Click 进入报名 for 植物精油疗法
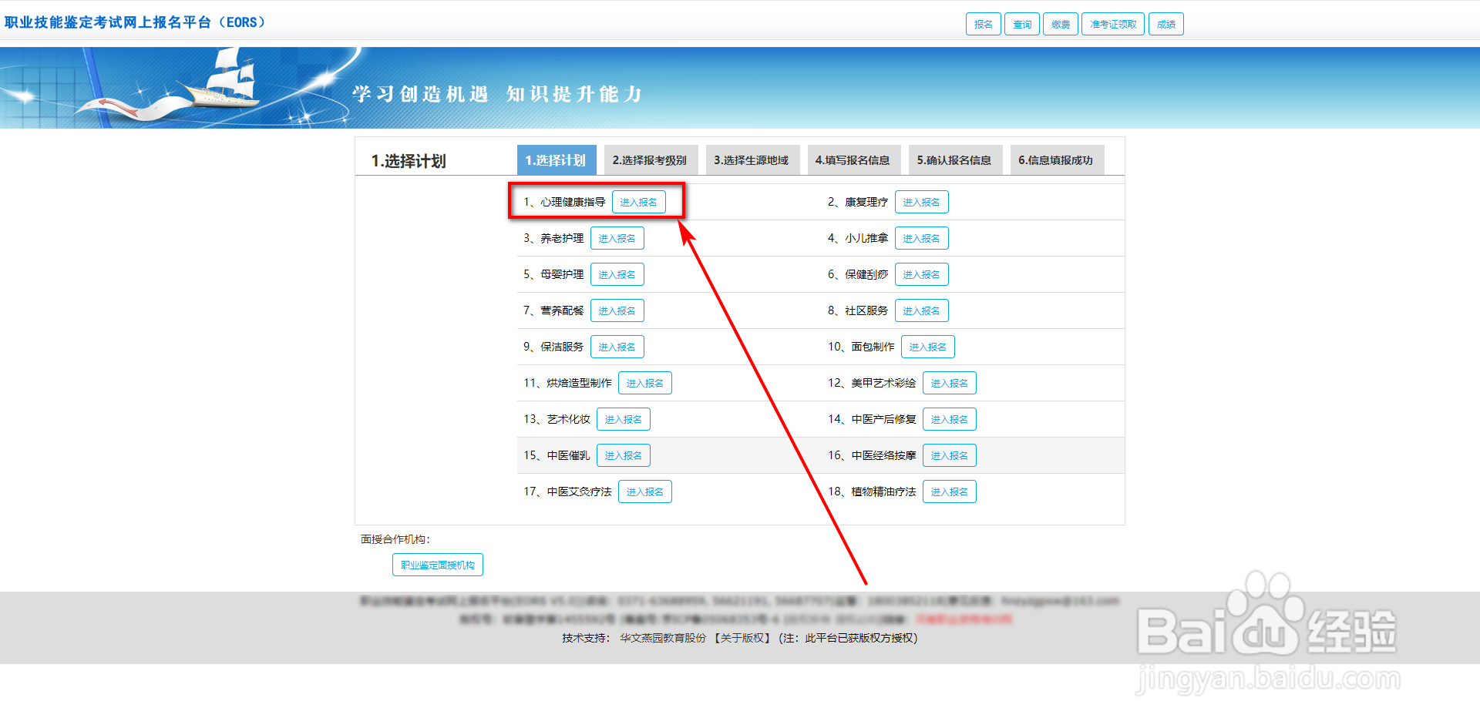This screenshot has width=1480, height=728. coord(949,491)
